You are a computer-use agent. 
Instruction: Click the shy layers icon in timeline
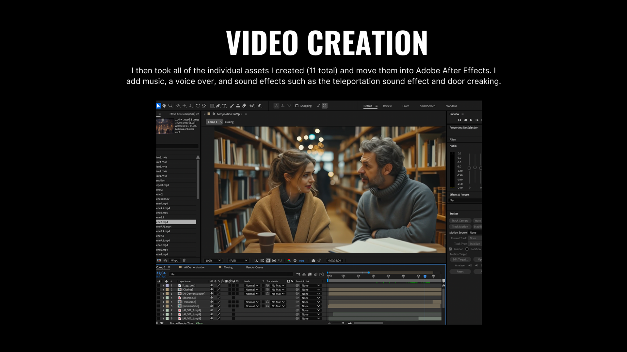coord(304,274)
